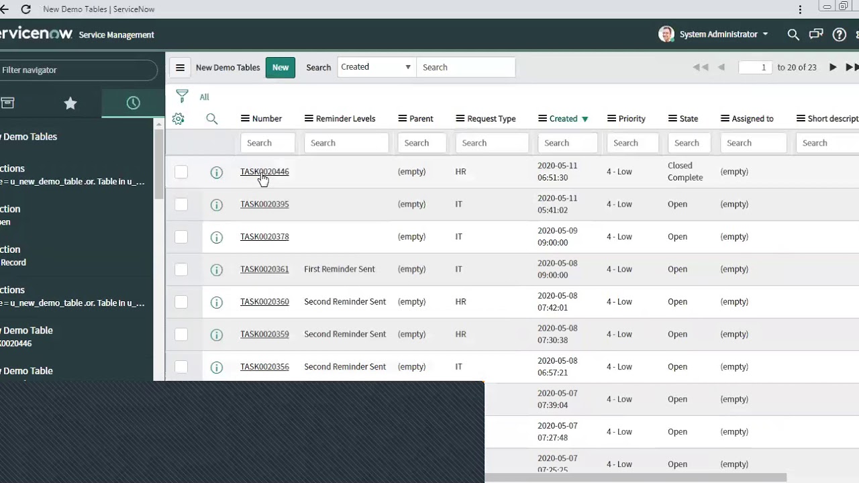
Task: Open the help question mark icon
Action: pyautogui.click(x=840, y=35)
